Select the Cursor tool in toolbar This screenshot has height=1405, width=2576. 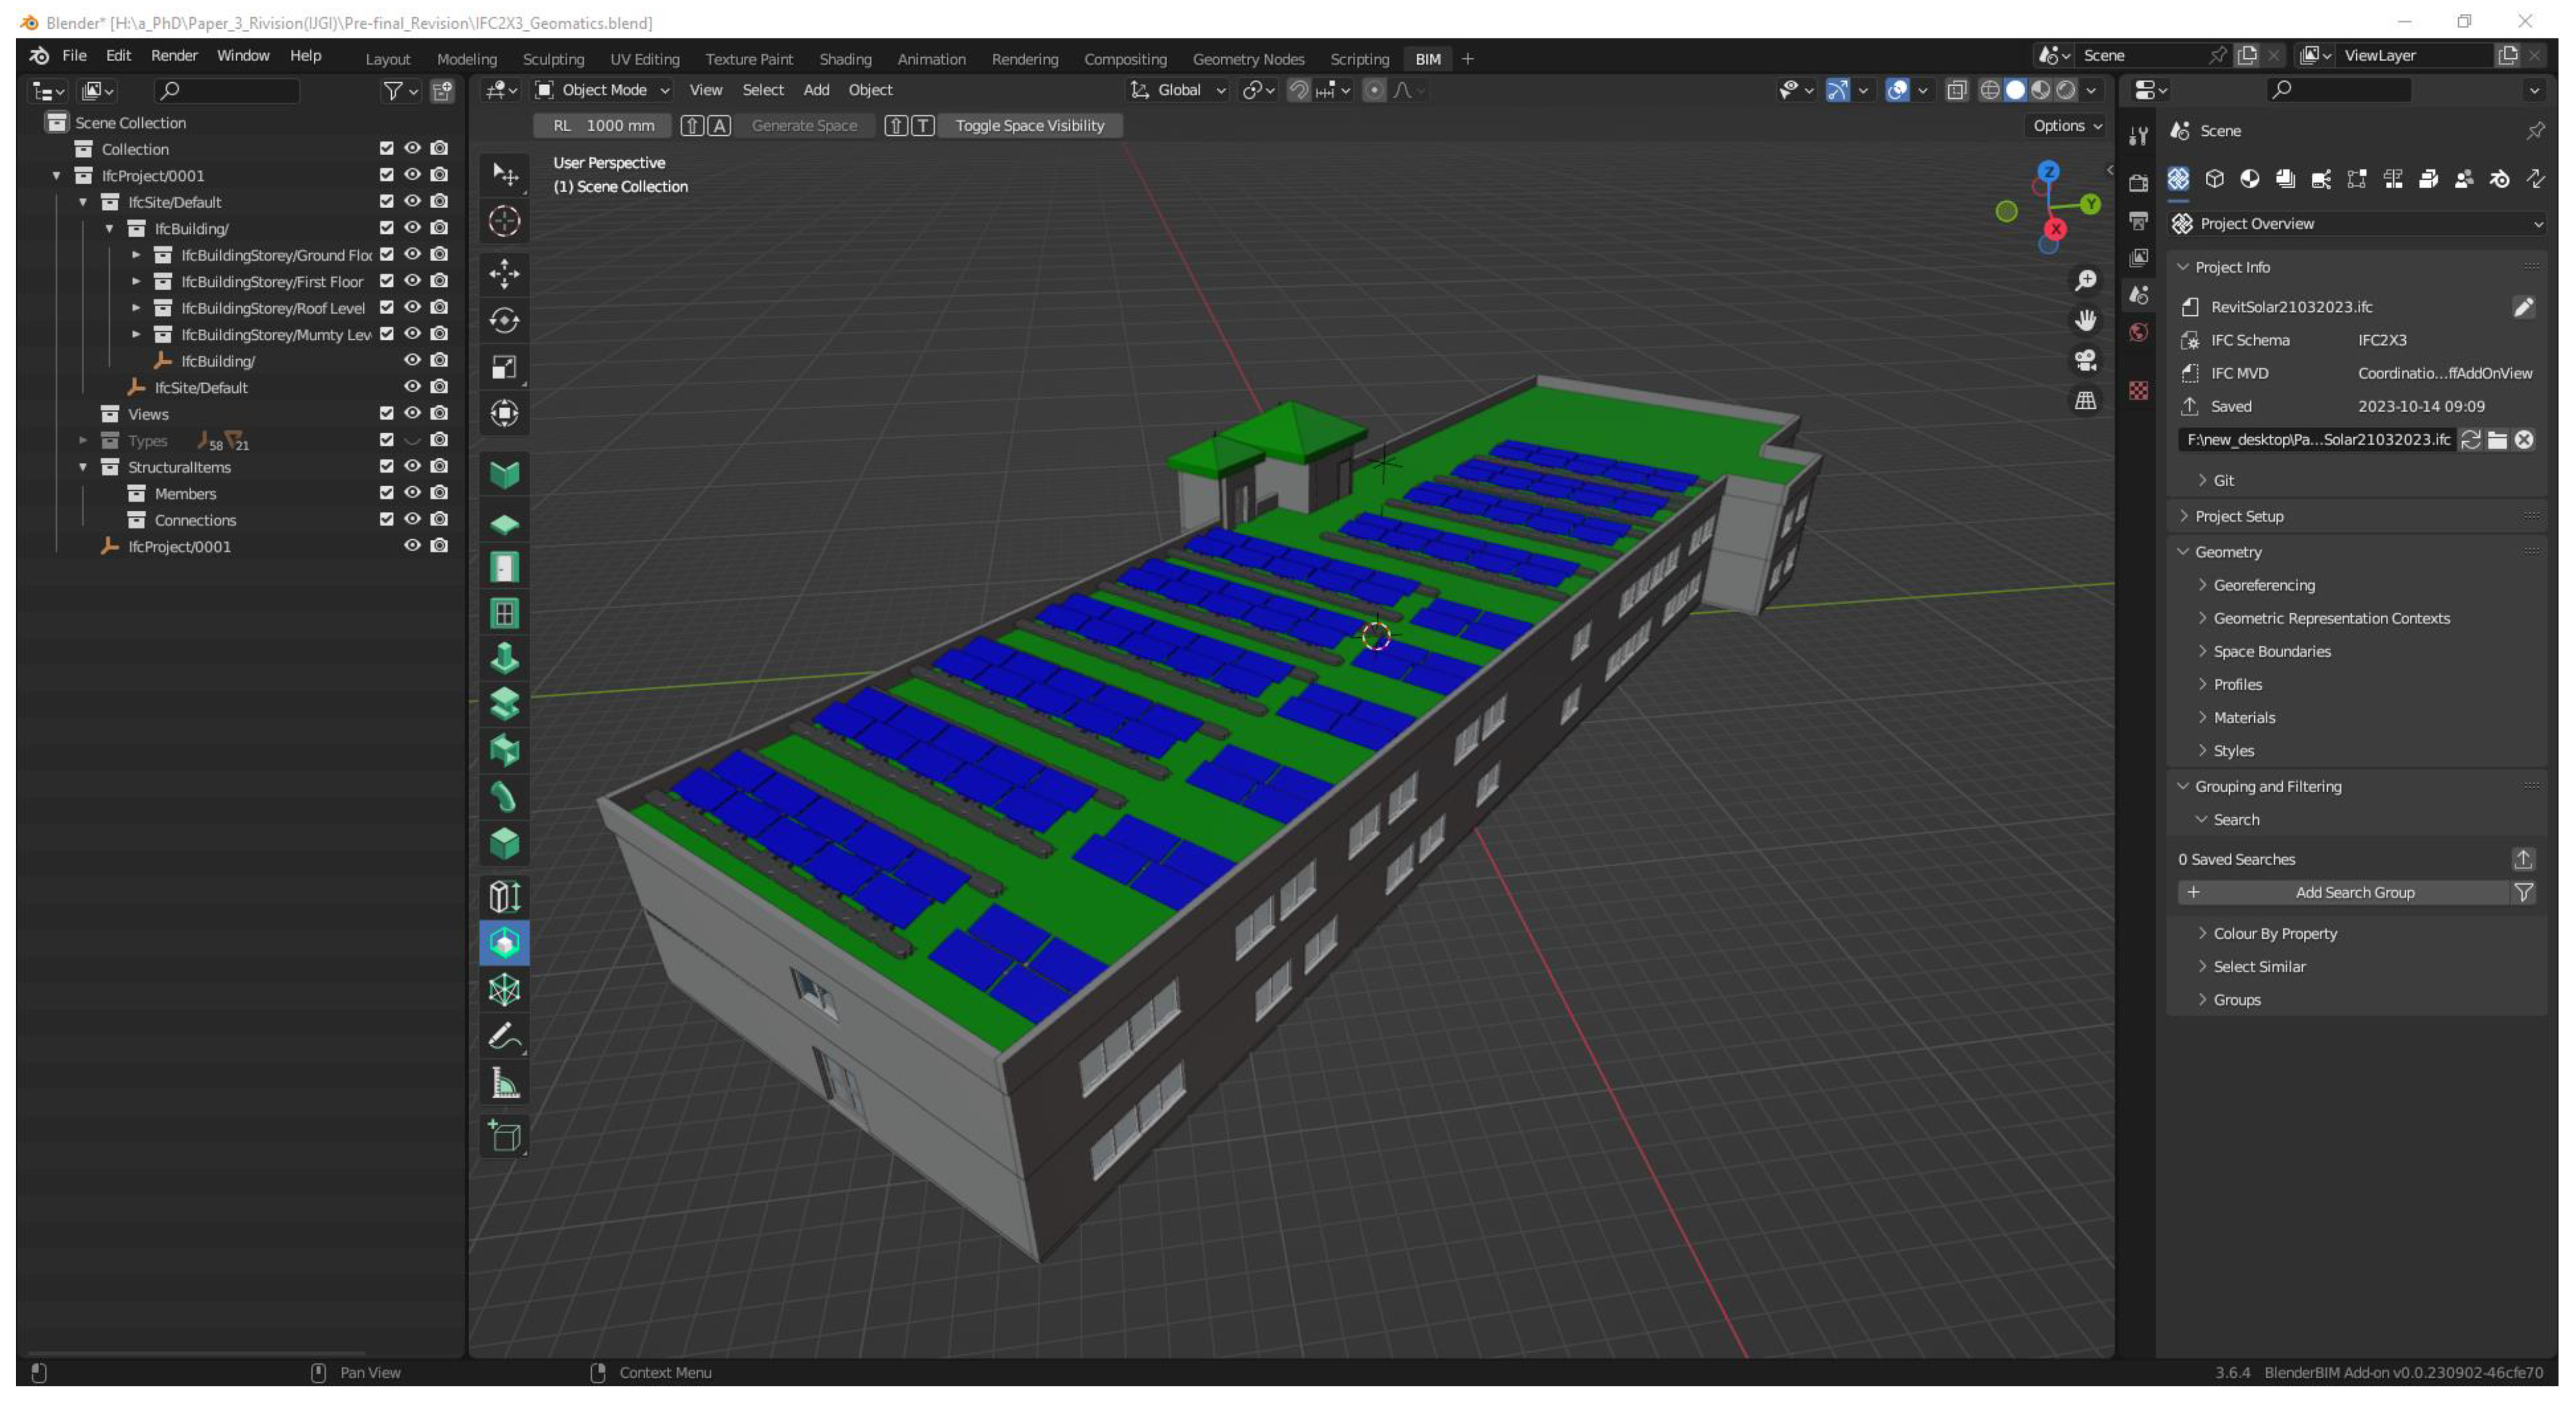(504, 221)
